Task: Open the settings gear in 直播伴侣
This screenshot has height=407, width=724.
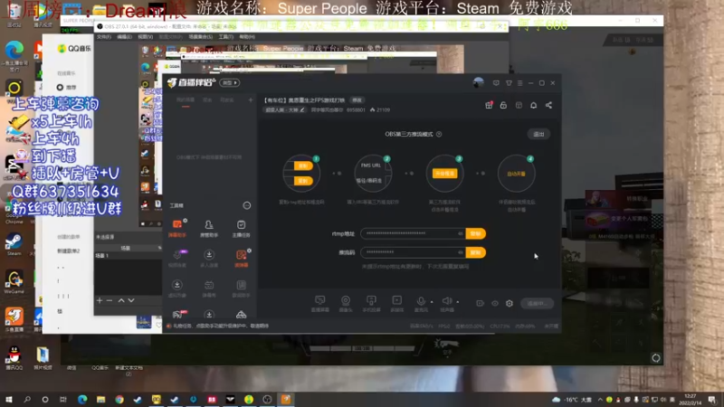Action: [x=510, y=303]
